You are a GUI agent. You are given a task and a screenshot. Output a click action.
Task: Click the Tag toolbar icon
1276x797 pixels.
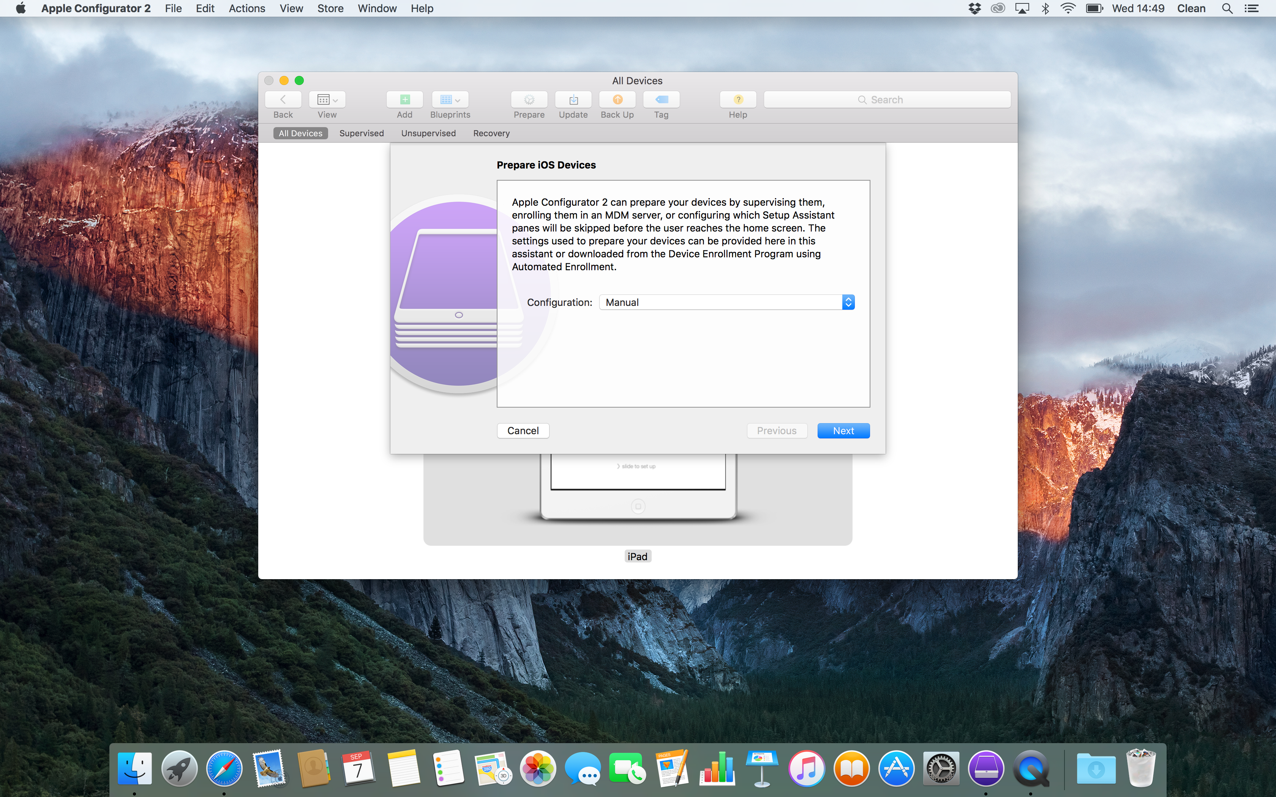point(661,99)
